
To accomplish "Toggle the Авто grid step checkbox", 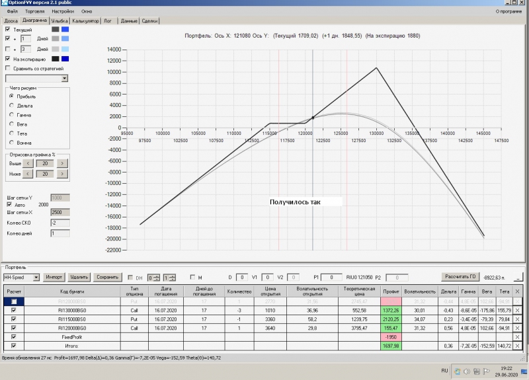I will [9, 204].
